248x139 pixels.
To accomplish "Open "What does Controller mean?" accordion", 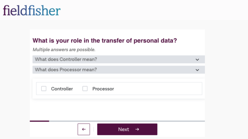I will [119, 59].
